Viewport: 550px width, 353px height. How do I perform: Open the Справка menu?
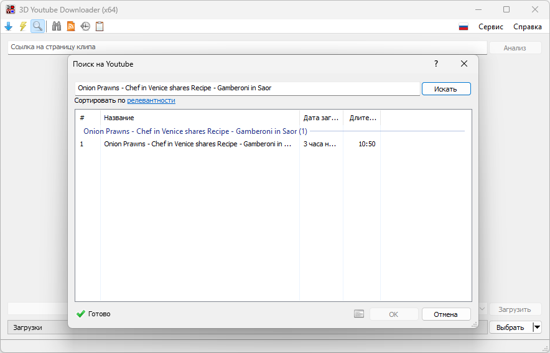528,27
